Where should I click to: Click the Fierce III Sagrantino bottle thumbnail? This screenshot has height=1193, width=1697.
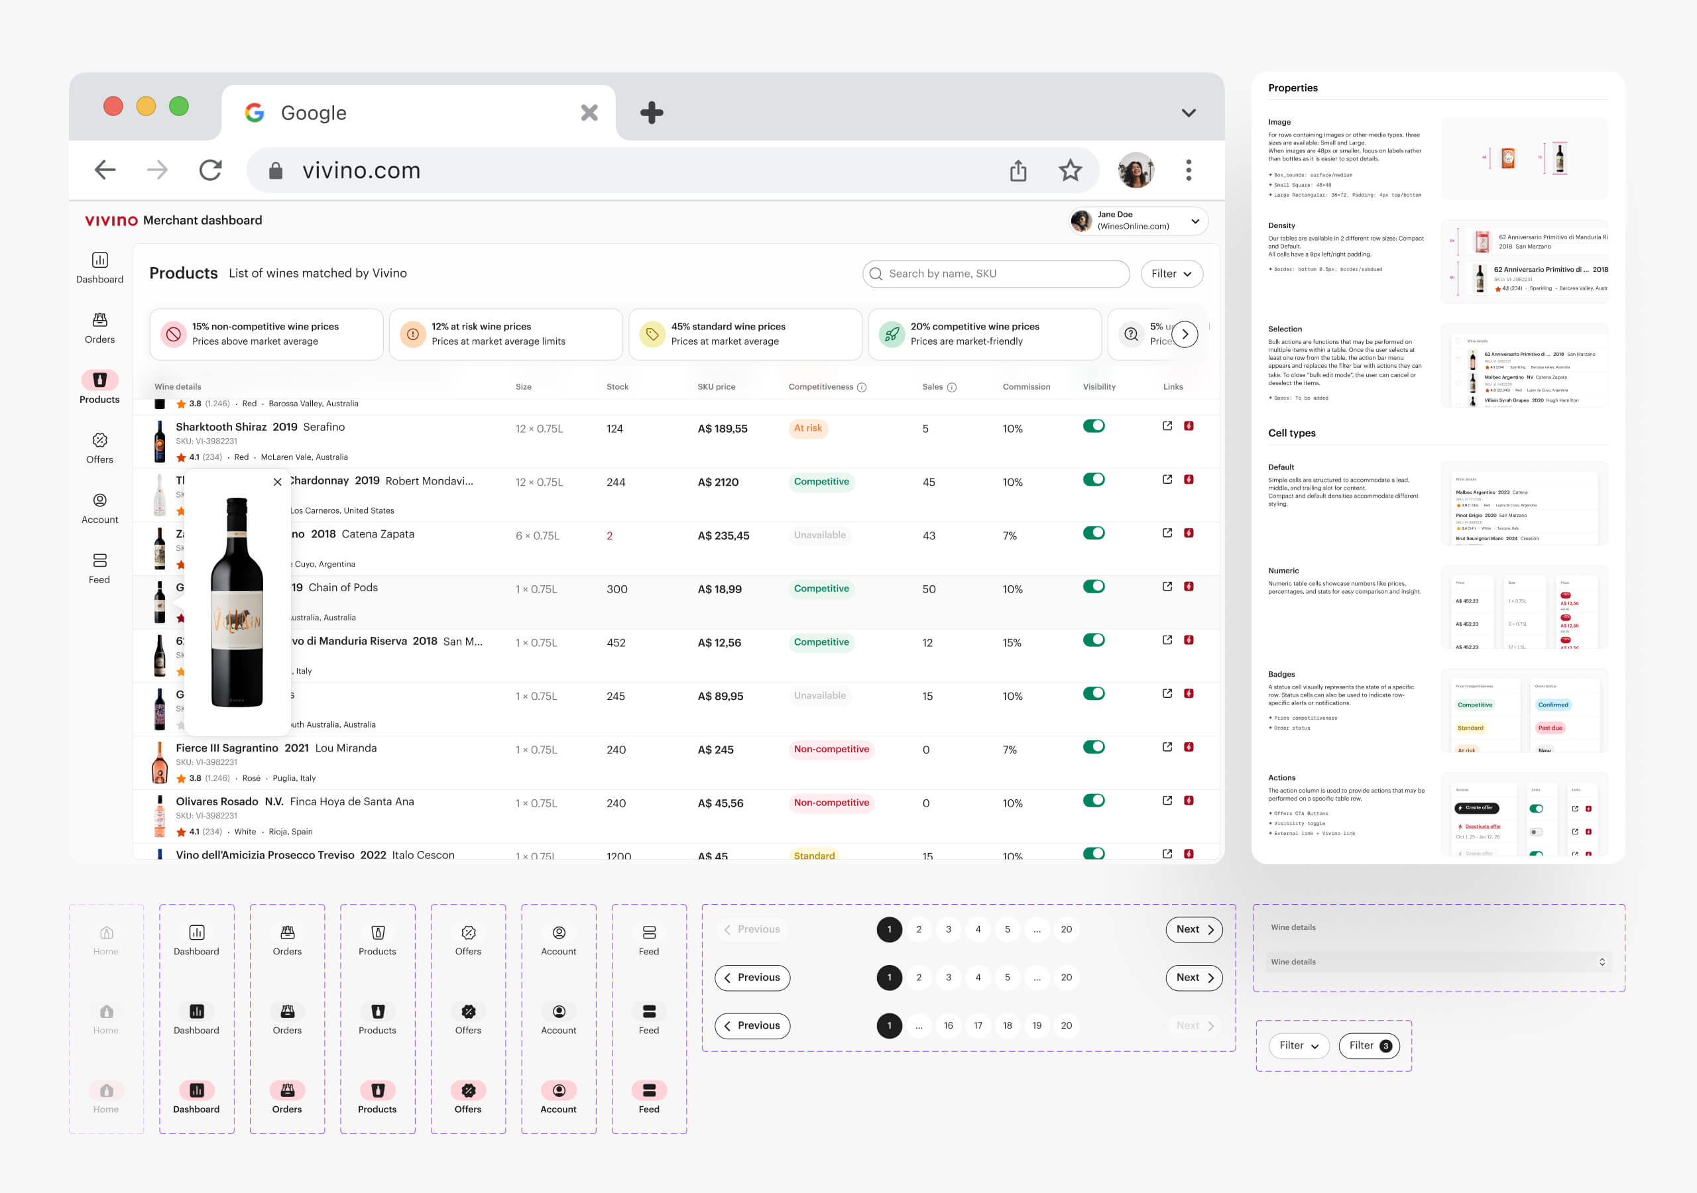(160, 762)
